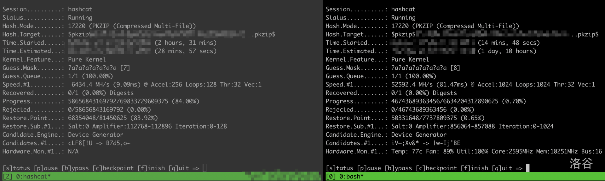This screenshot has height=181, width=605.
Task: Click the right terminal cursor block
Action: click(528, 168)
